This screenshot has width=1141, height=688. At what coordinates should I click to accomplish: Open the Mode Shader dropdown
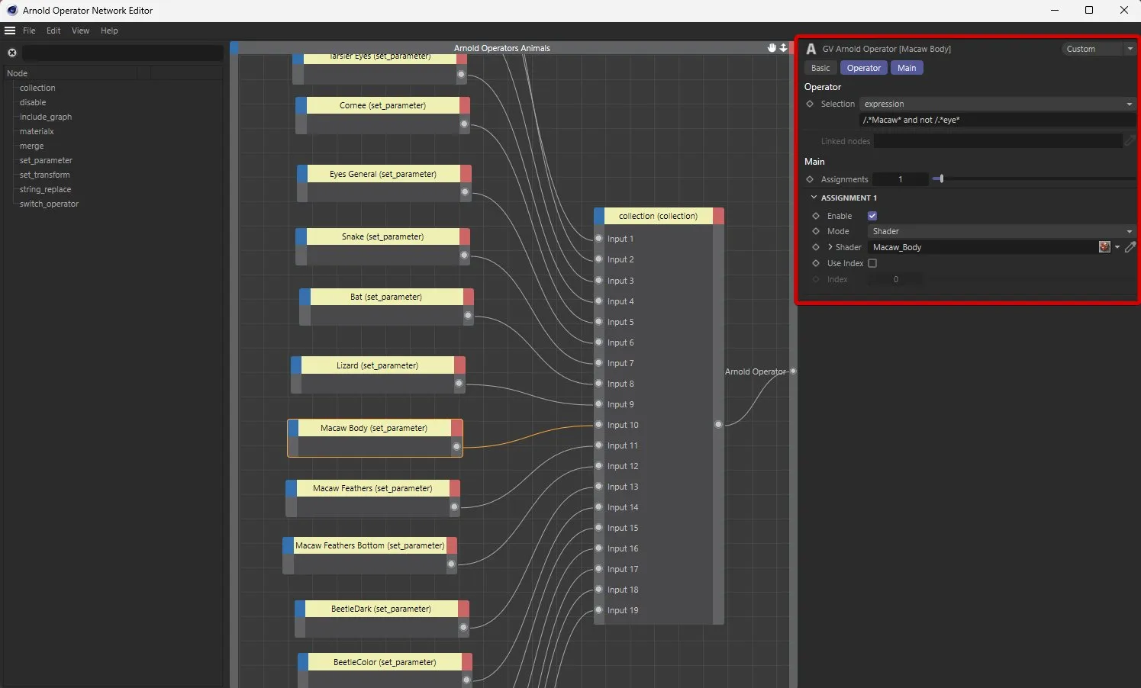pyautogui.click(x=1002, y=231)
